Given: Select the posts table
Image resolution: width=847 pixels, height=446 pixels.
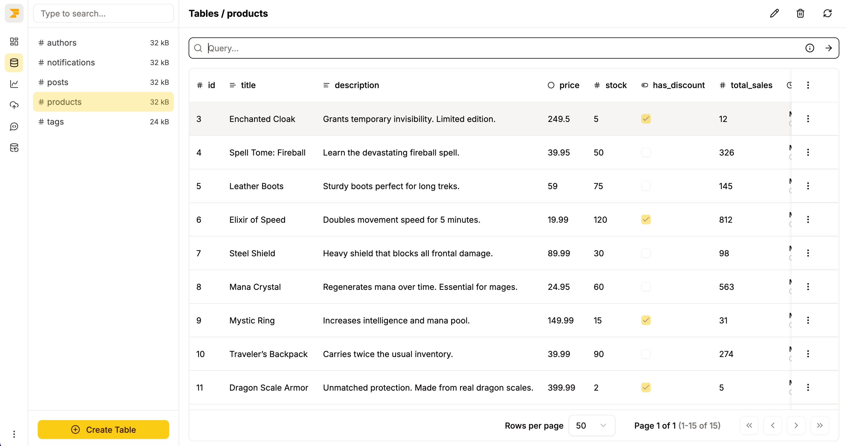Looking at the screenshot, I should pyautogui.click(x=103, y=82).
